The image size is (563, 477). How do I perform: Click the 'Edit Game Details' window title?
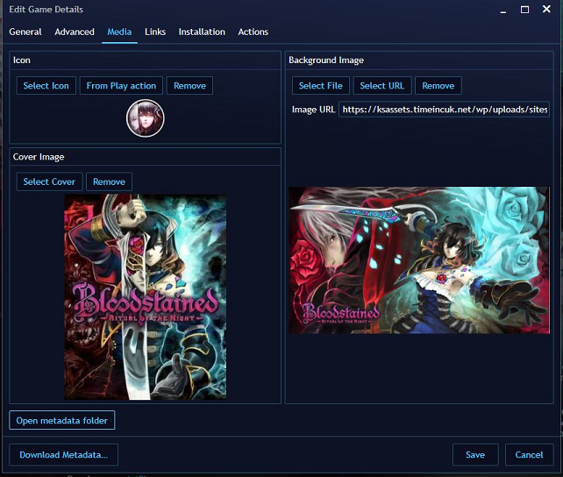click(46, 10)
